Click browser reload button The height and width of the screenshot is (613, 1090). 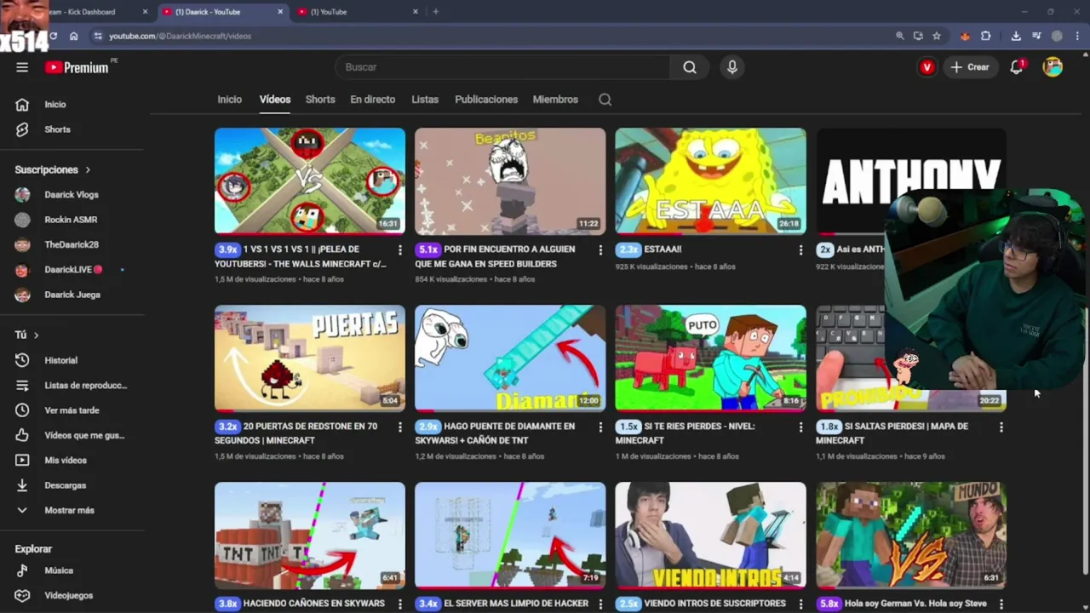[x=53, y=36]
